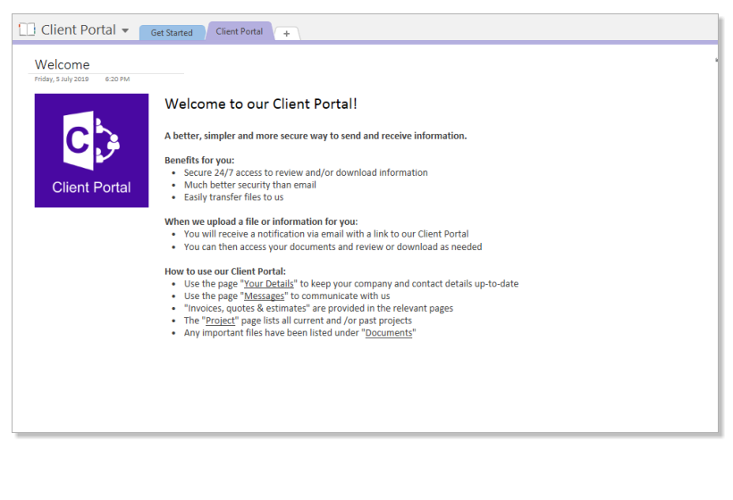Click the bullet Much better security than email
This screenshot has width=733, height=500.
[250, 185]
